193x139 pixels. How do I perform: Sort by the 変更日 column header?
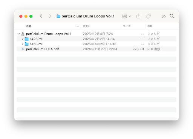87,26
